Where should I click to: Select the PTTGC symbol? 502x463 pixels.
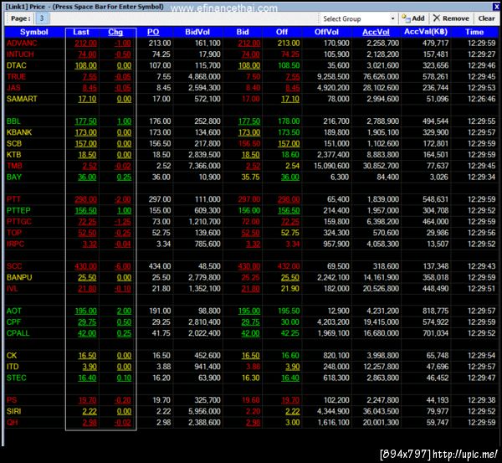(x=19, y=221)
